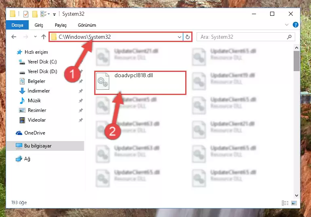Image resolution: width=311 pixels, height=217 pixels.
Task: Select OneDrive in navigation pane
Action: pyautogui.click(x=35, y=133)
